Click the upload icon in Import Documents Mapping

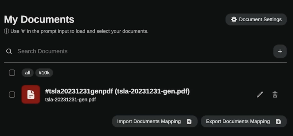click(x=189, y=121)
